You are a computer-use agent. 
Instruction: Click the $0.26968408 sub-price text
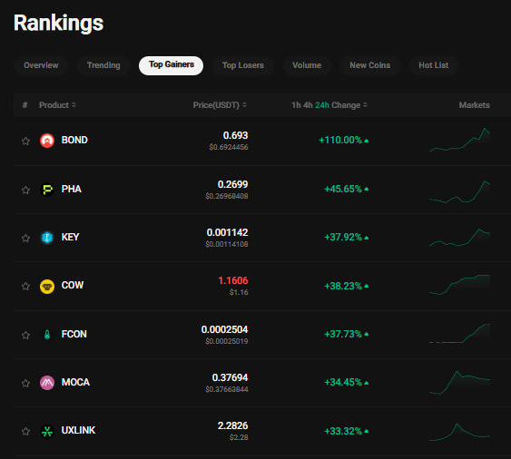click(x=227, y=196)
